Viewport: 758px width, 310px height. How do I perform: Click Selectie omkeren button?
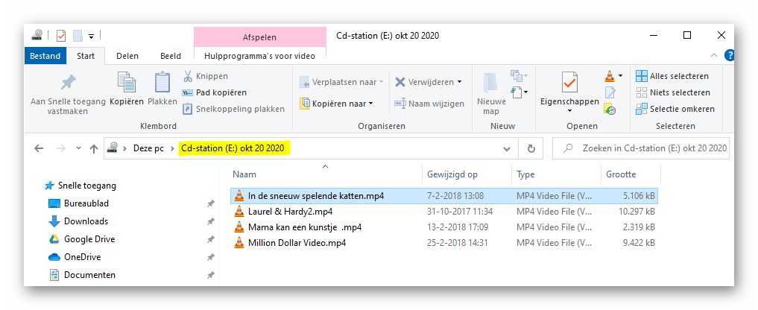[674, 109]
